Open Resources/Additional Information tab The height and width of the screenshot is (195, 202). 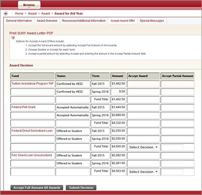click(84, 21)
